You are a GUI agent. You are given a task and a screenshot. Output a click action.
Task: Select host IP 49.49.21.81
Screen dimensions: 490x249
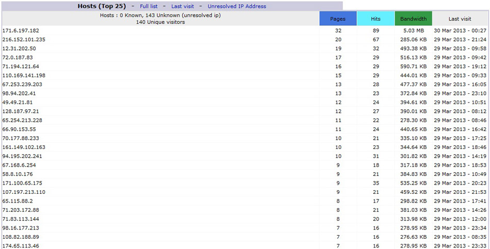pyautogui.click(x=18, y=103)
